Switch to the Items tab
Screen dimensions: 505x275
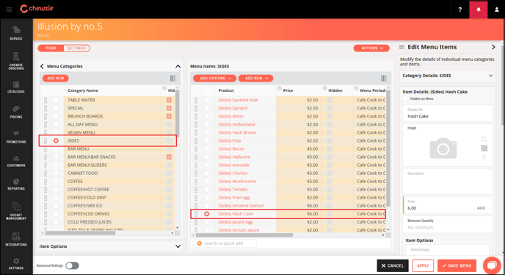(51, 48)
